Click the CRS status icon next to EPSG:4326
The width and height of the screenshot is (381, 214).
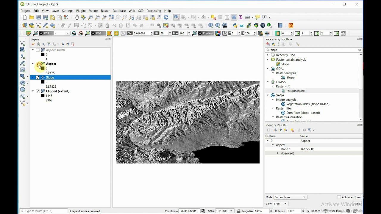click(x=326, y=211)
